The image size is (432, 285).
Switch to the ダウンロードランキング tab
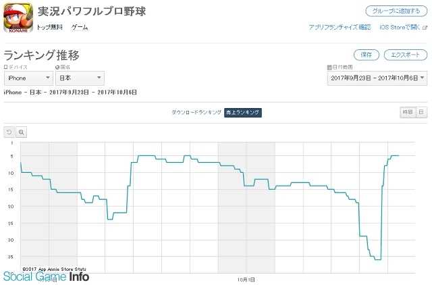coord(196,112)
